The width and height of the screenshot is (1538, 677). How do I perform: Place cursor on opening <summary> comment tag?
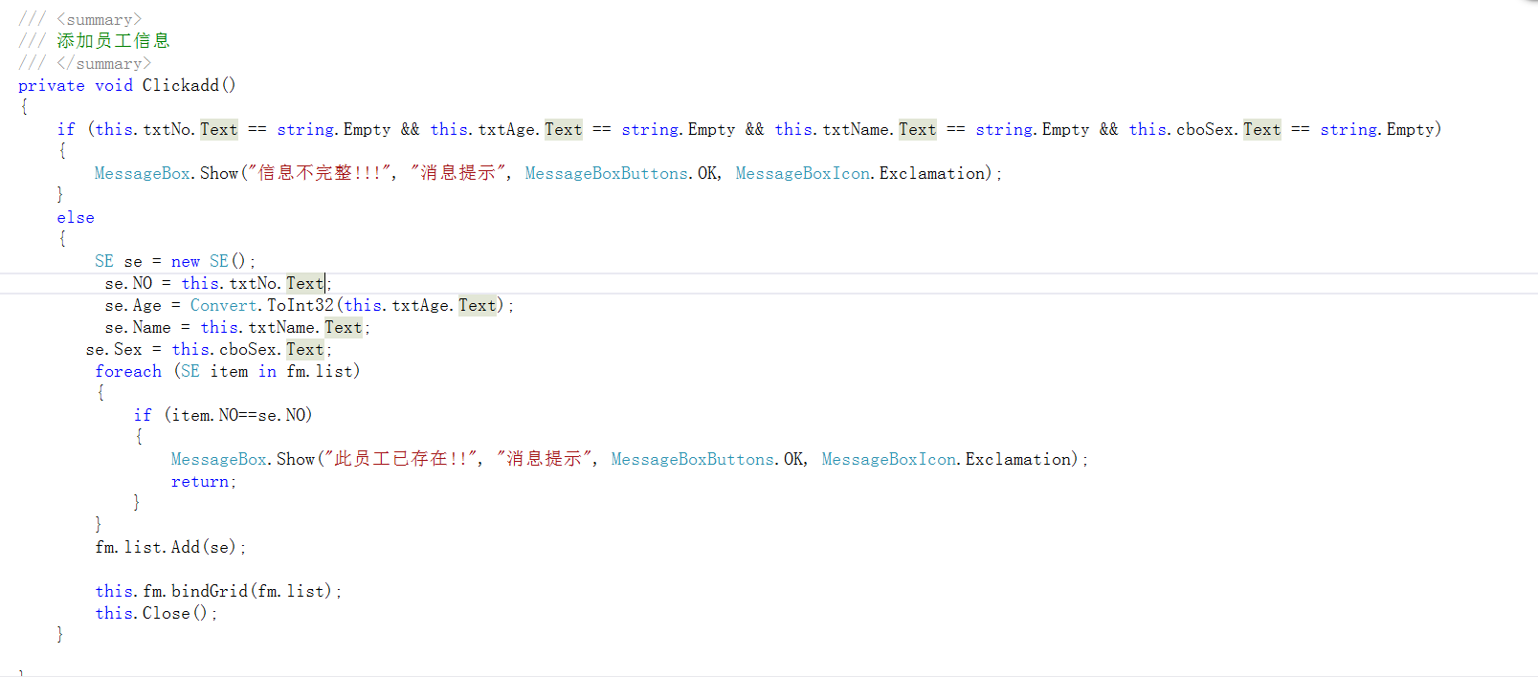(x=99, y=19)
